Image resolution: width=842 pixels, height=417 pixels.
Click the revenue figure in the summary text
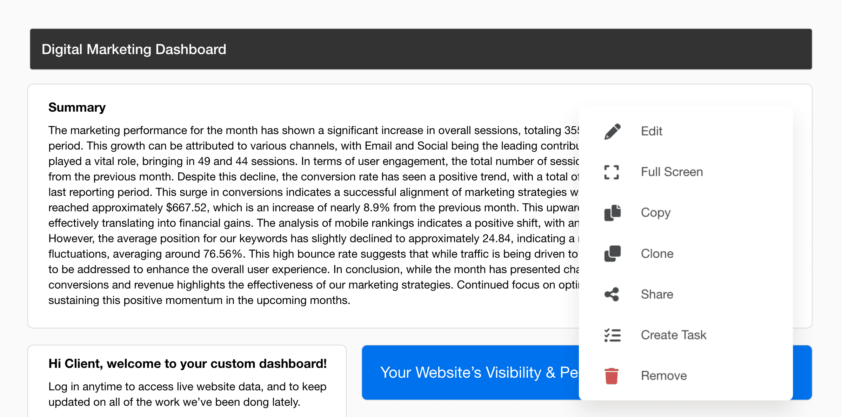click(185, 207)
